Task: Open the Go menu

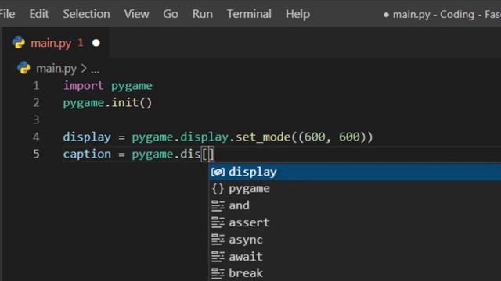Action: click(171, 14)
